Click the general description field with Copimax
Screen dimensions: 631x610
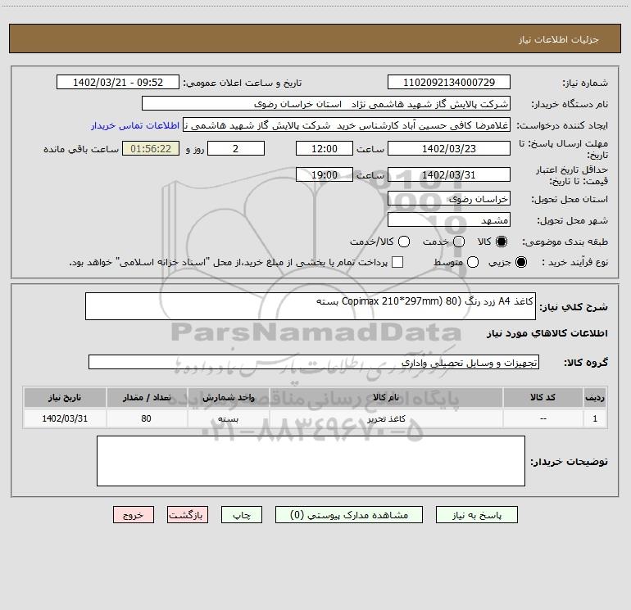[311, 306]
